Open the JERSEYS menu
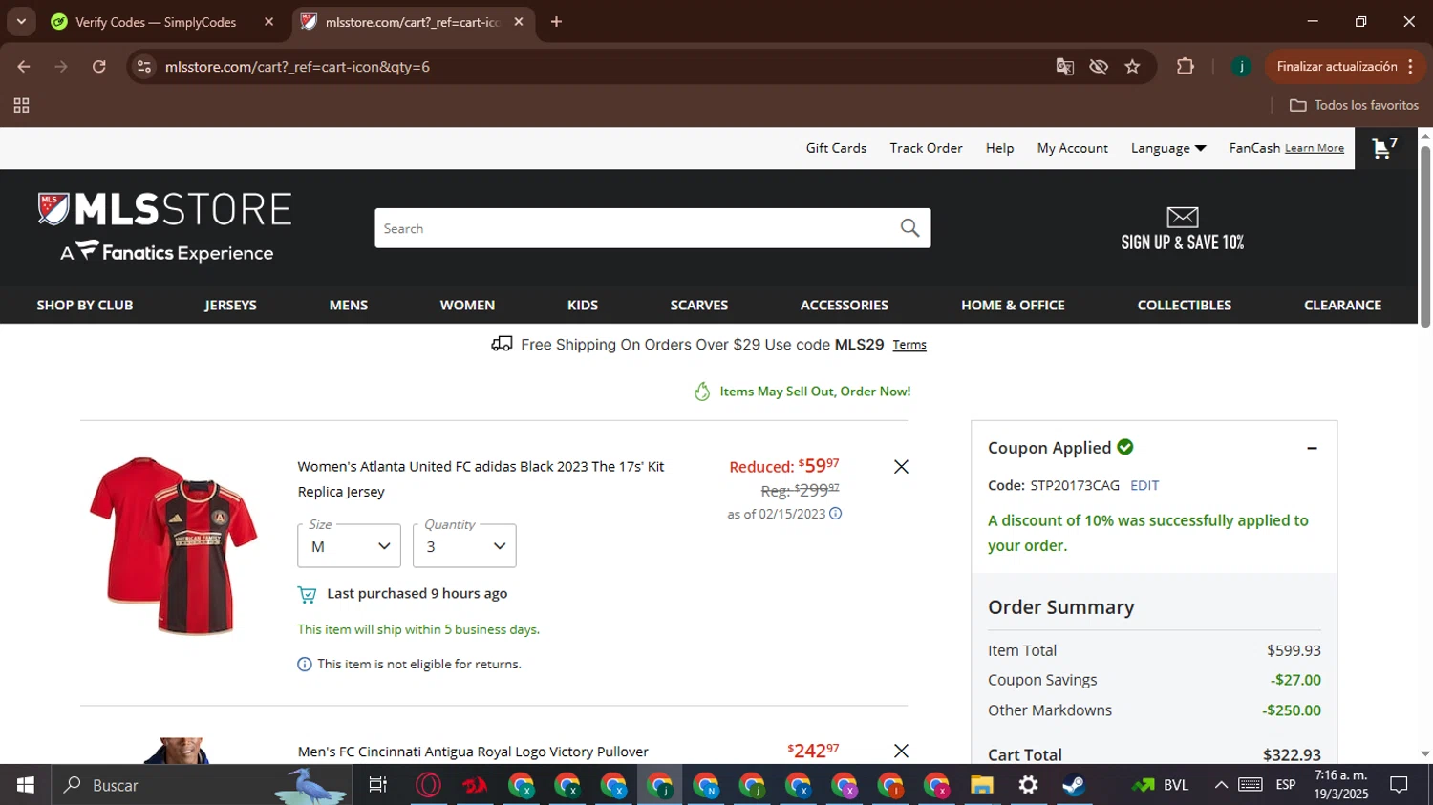 [230, 306]
